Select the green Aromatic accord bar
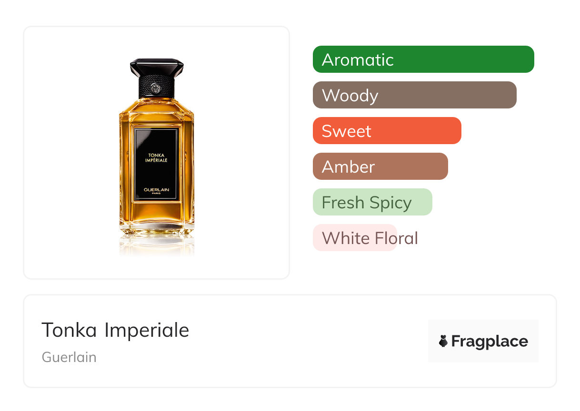This screenshot has width=580, height=411. (x=423, y=59)
